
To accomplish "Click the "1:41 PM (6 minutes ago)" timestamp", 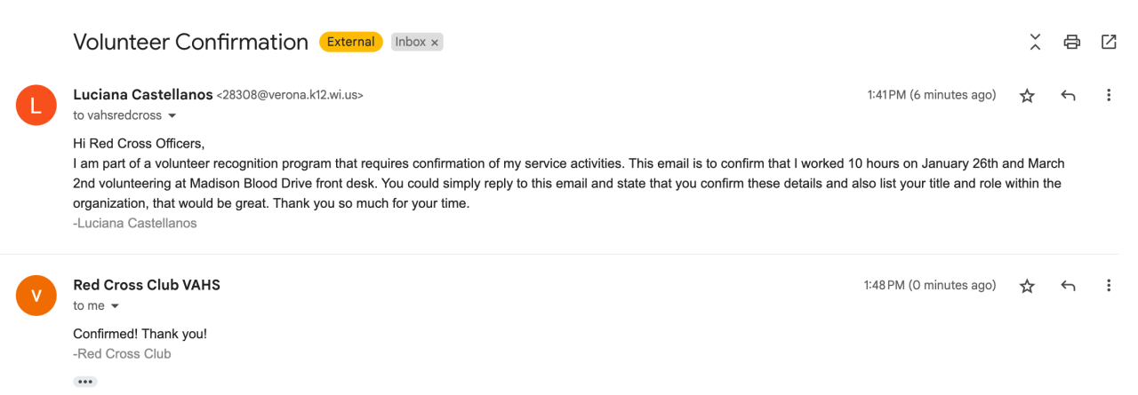I will (x=931, y=95).
